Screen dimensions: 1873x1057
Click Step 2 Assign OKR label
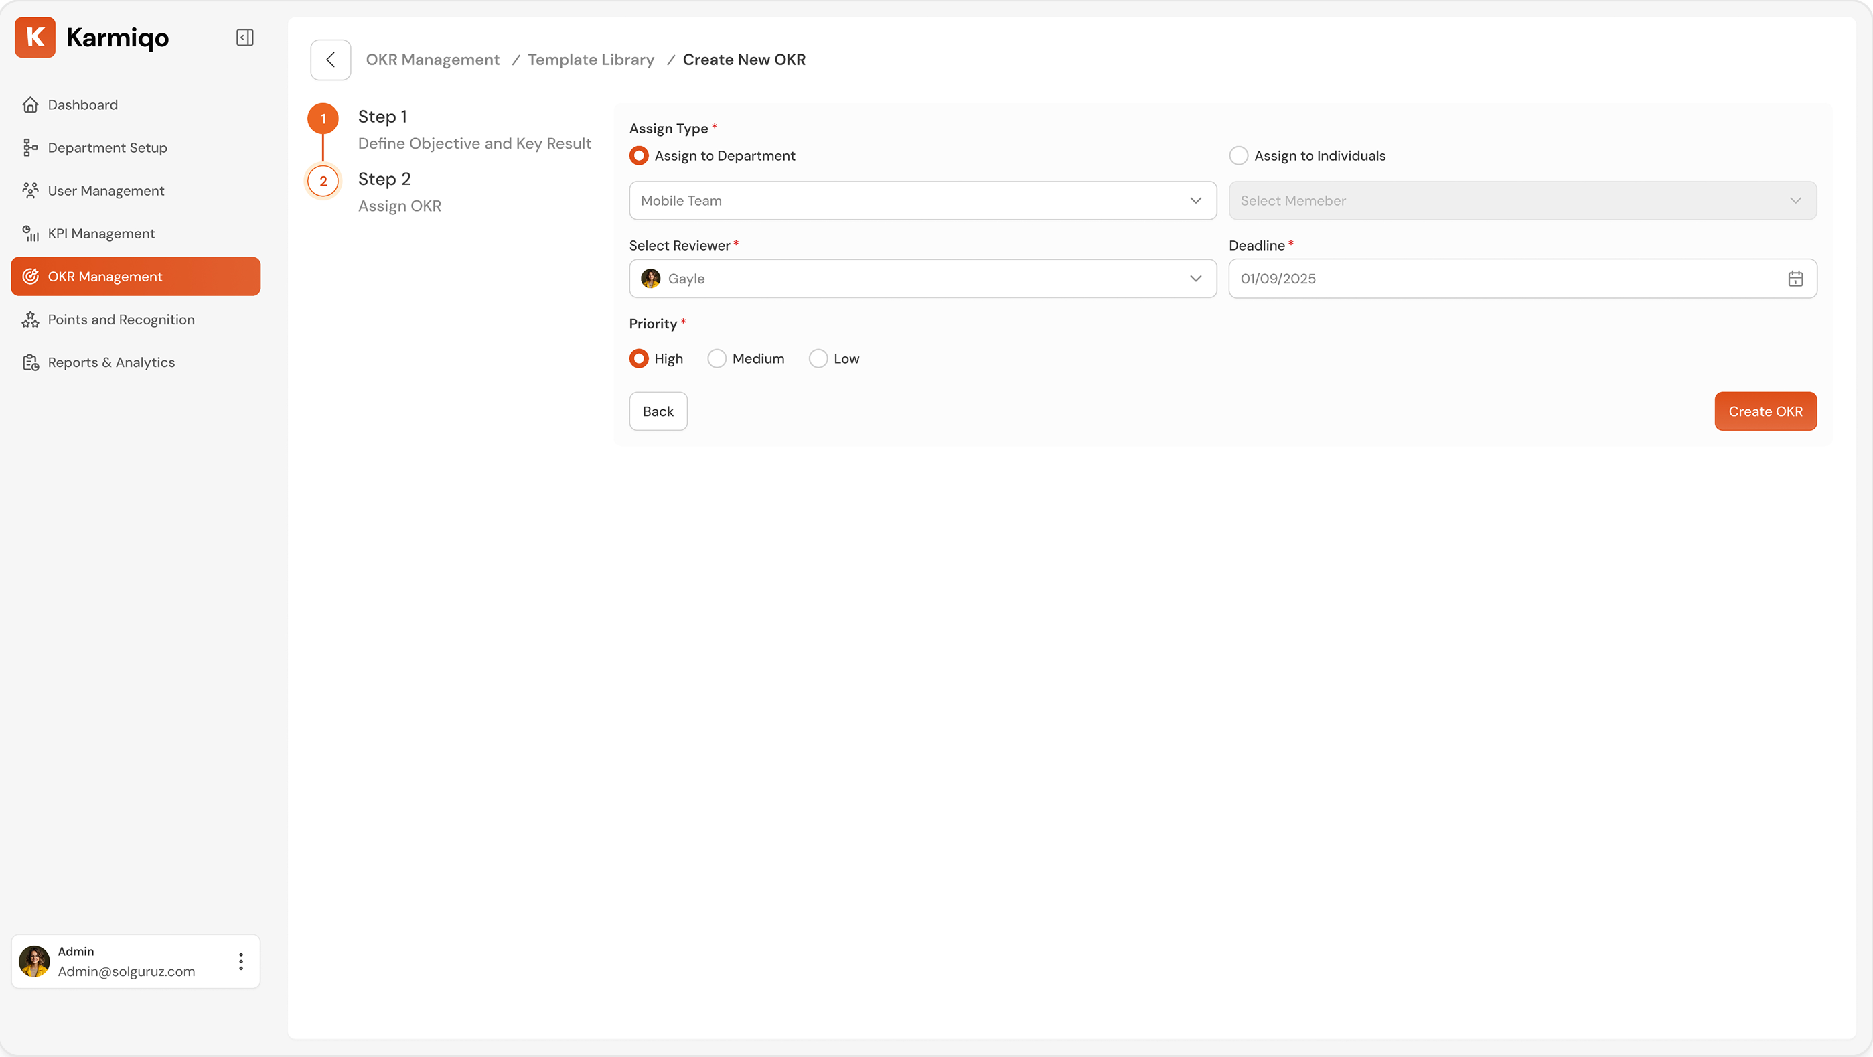[399, 192]
